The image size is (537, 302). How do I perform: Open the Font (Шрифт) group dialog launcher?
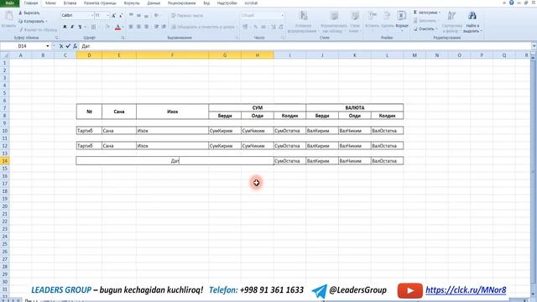(123, 38)
